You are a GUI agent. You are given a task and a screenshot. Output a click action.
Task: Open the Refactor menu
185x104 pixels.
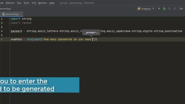(x=10, y=3)
